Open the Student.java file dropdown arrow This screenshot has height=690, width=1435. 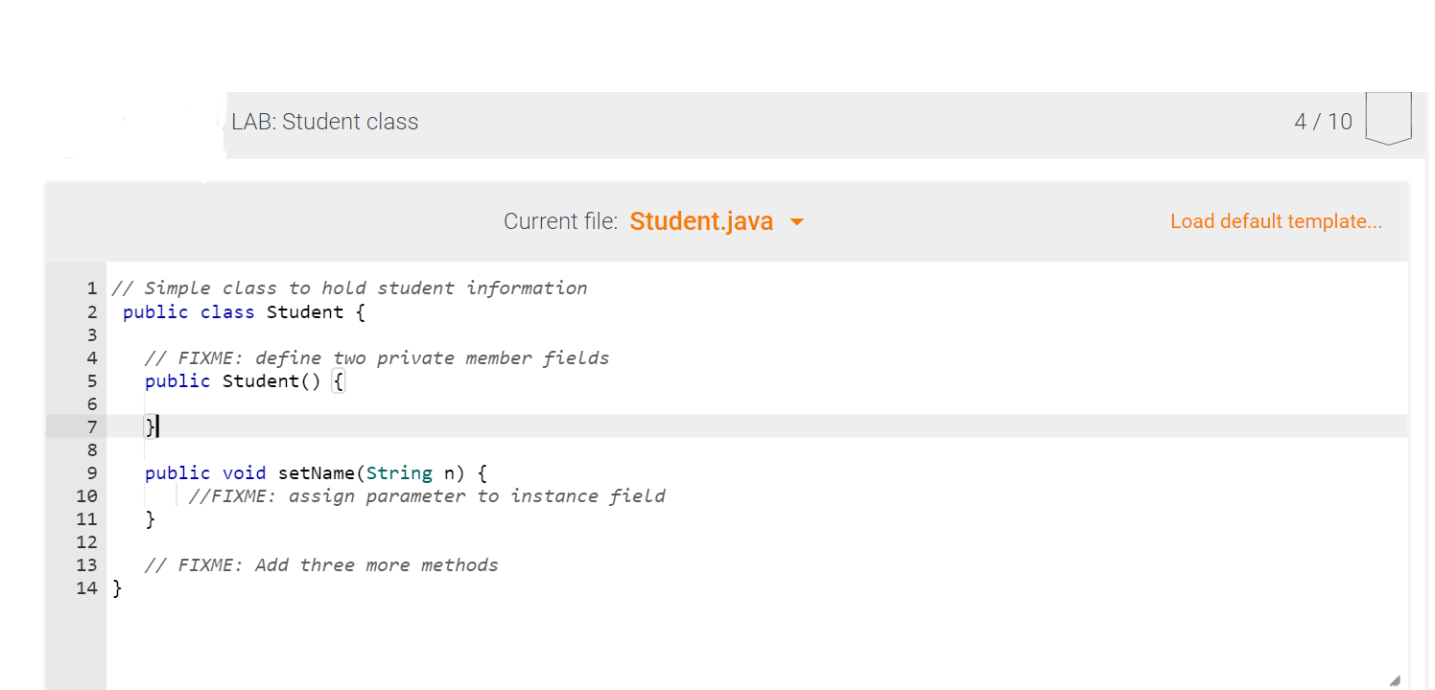[x=796, y=222]
